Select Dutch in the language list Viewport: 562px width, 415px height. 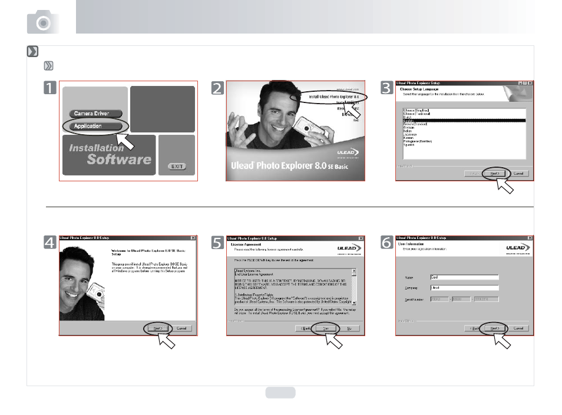[408, 117]
